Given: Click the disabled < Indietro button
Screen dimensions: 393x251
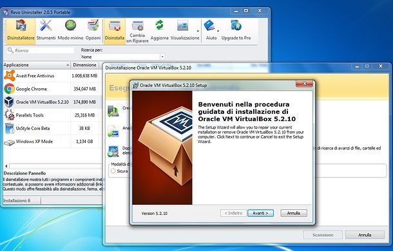Looking at the screenshot, I should pos(233,213).
